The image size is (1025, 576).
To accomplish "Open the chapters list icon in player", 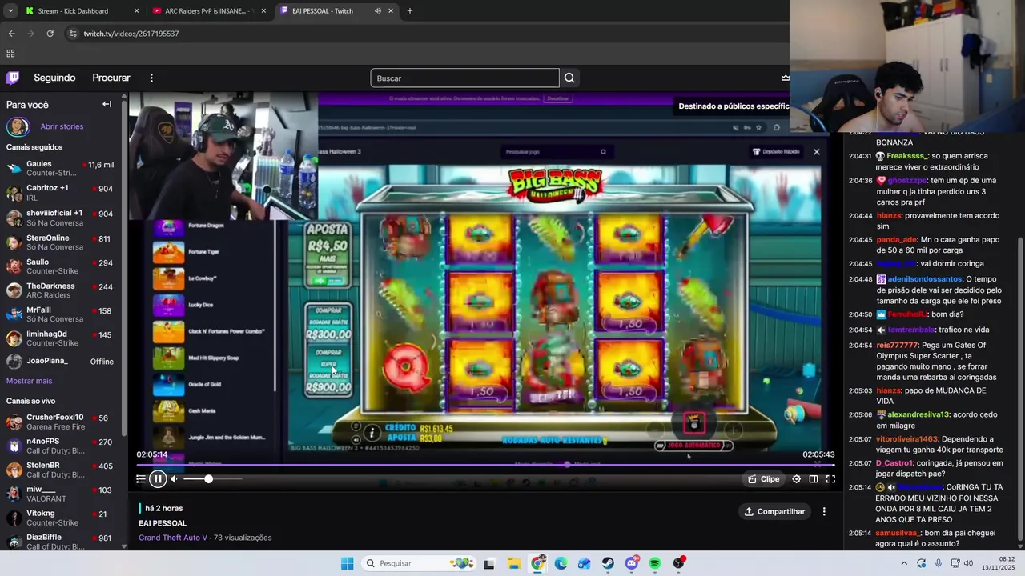I will point(141,479).
